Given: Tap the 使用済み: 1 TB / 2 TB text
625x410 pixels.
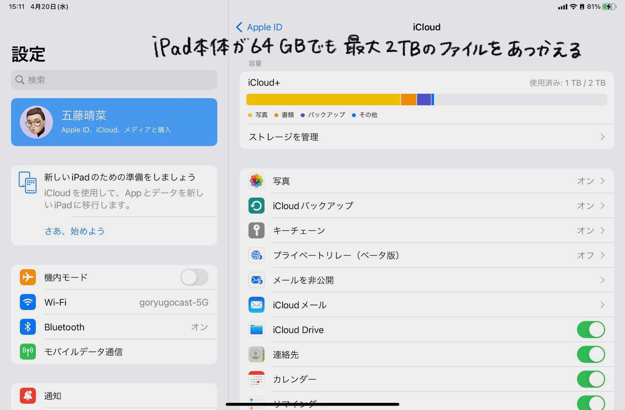Looking at the screenshot, I should 567,83.
